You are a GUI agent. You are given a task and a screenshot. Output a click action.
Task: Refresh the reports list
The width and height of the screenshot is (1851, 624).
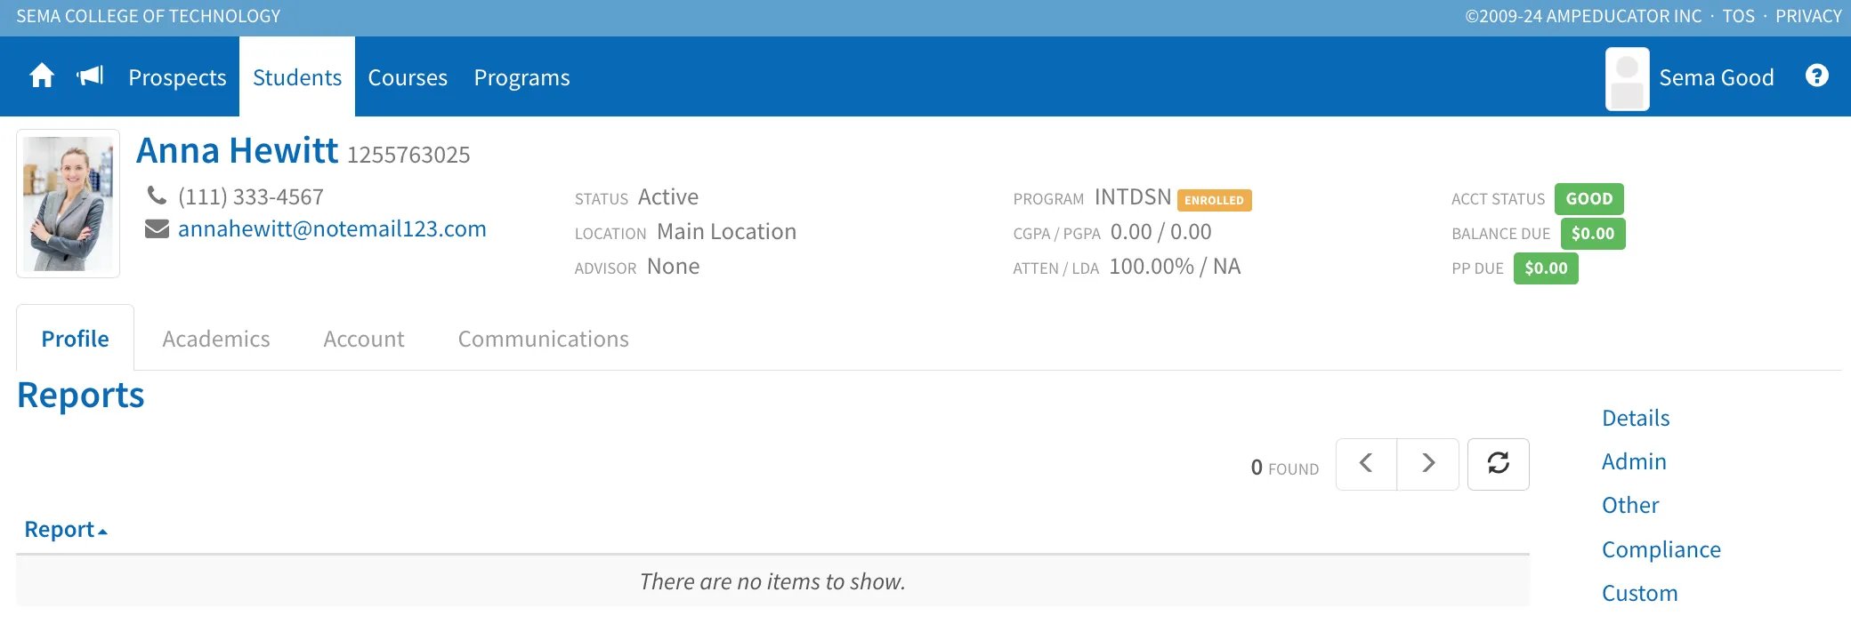[1499, 464]
